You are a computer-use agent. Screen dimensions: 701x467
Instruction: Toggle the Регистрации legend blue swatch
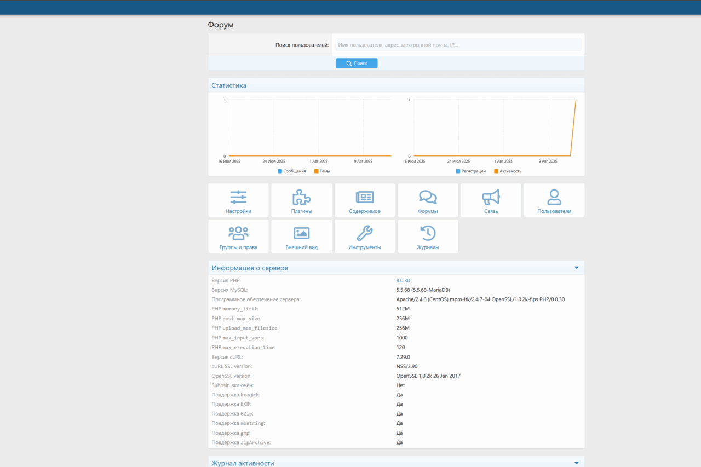458,171
